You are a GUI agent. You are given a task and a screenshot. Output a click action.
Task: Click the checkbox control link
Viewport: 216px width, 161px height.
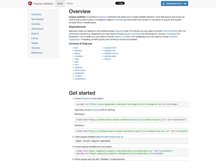click(x=79, y=56)
